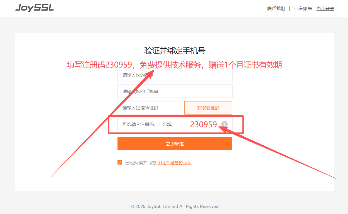This screenshot has width=348, height=214.
Task: Click the © 2025 JoySSL Limited footer text
Action: click(x=175, y=206)
